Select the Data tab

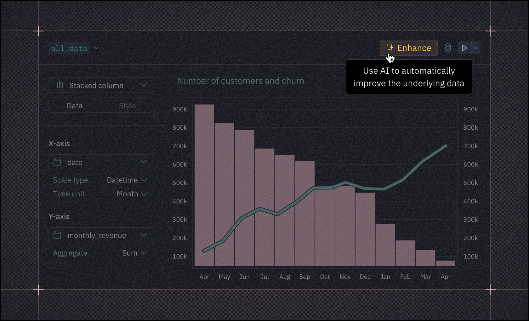click(x=75, y=105)
